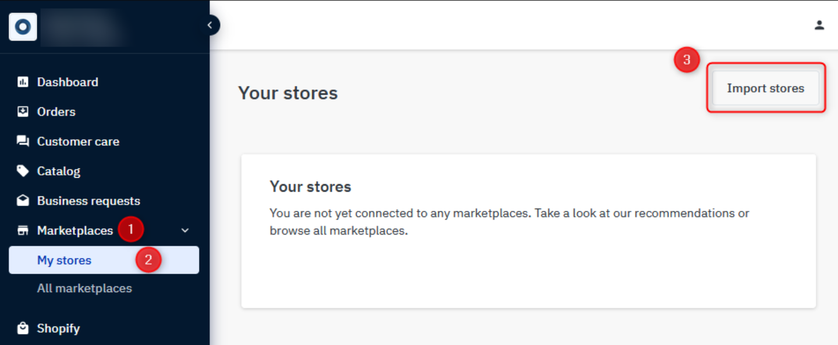The image size is (838, 345).
Task: Collapse the Marketplaces submenu chevron
Action: pos(185,231)
